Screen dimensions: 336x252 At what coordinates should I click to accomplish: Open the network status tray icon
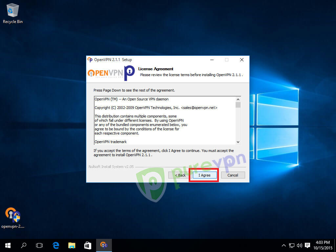(291, 245)
